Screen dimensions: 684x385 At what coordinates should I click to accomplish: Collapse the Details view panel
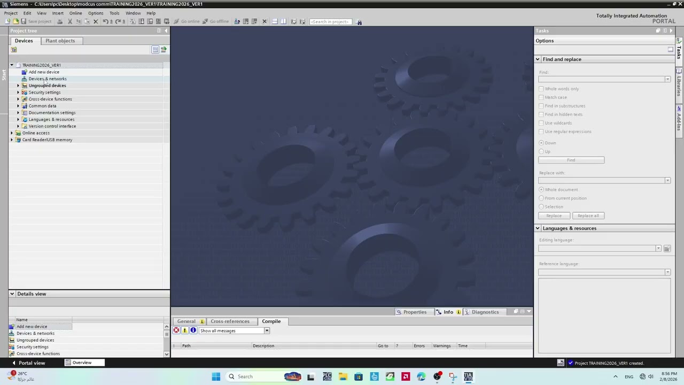12,294
